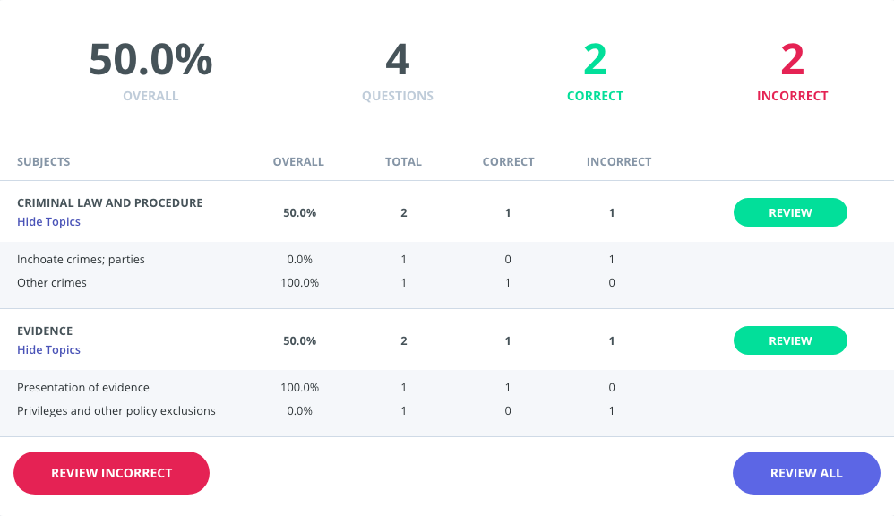Collapse topics under Criminal Law and Procedure
This screenshot has width=894, height=516.
coord(48,222)
